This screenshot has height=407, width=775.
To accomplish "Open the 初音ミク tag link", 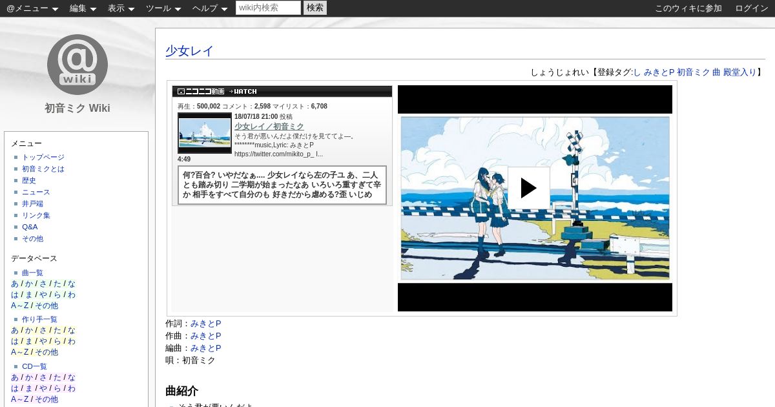I will (x=693, y=72).
